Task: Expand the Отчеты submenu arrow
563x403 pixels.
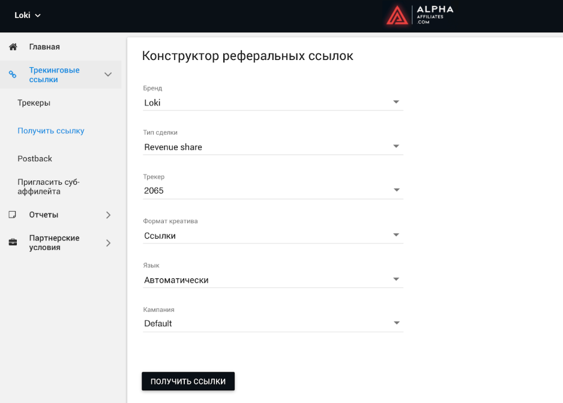Action: pyautogui.click(x=109, y=215)
